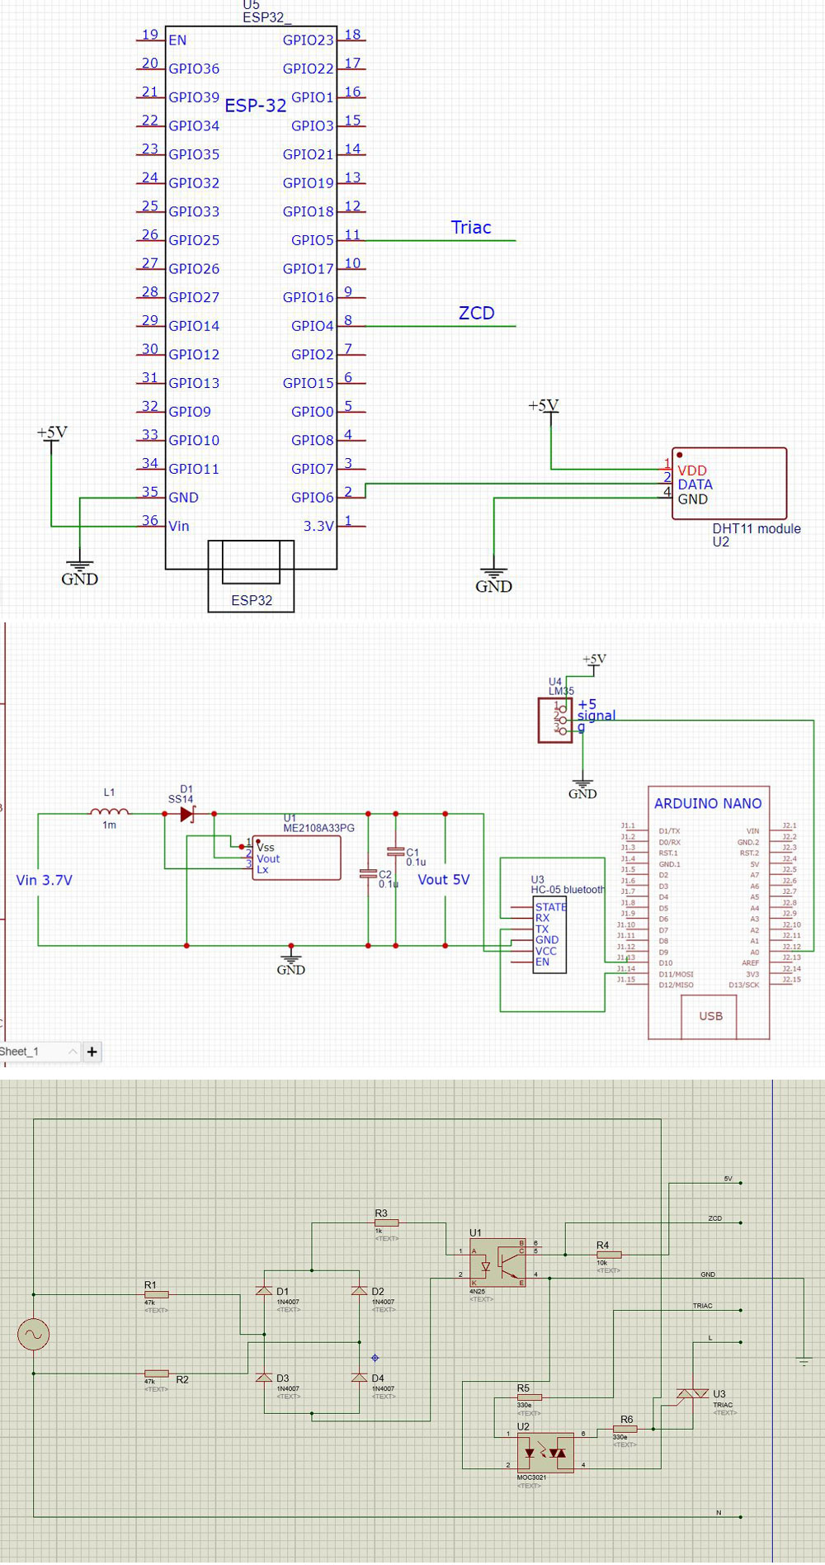
Task: Select resistor R5 330e
Action: [x=530, y=1397]
